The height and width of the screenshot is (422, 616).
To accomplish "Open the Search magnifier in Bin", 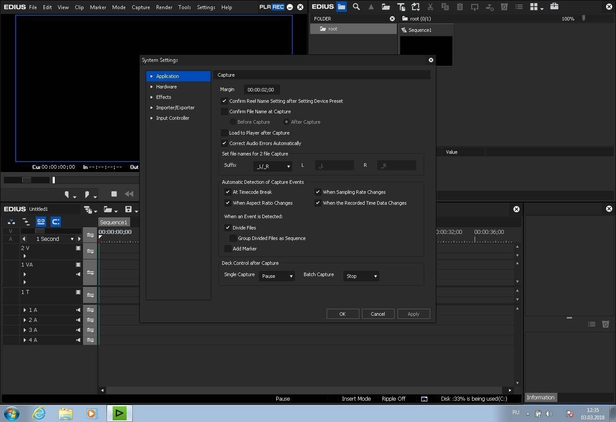I will [x=356, y=7].
